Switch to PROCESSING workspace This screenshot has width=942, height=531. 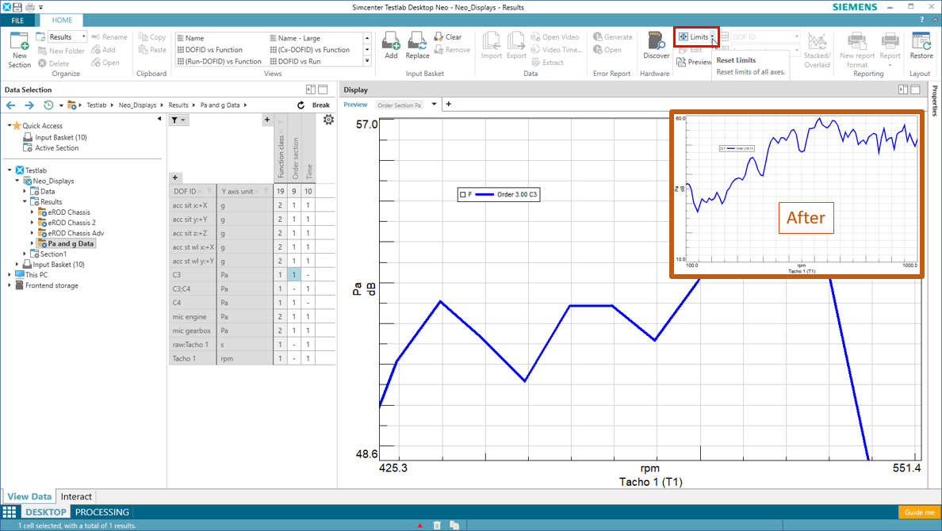tap(101, 513)
